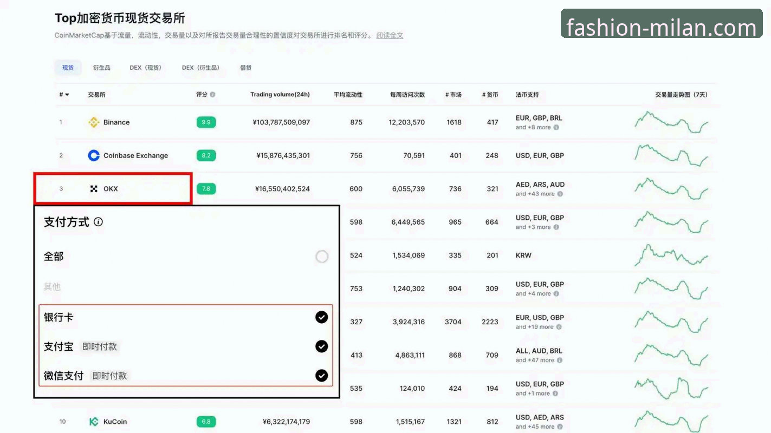Click the Coinbase Exchange logo icon
The image size is (771, 433).
(94, 155)
